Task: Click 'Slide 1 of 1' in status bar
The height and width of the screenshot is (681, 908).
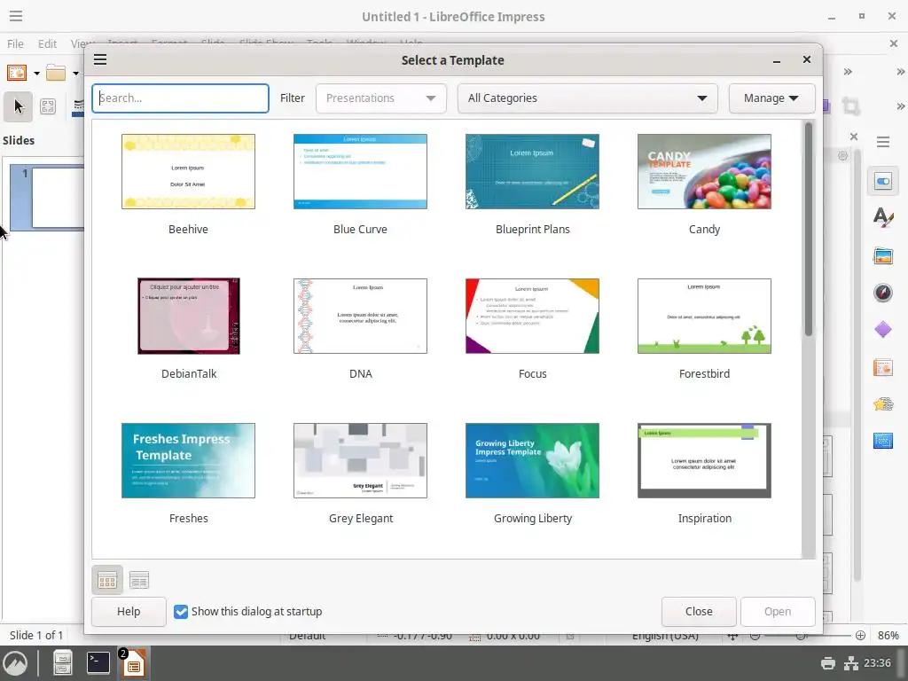Action: pyautogui.click(x=36, y=635)
